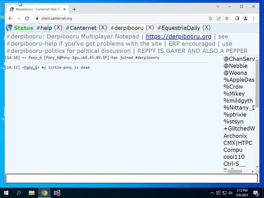
Task: Select user Archonix in nick list
Action: coord(235,136)
